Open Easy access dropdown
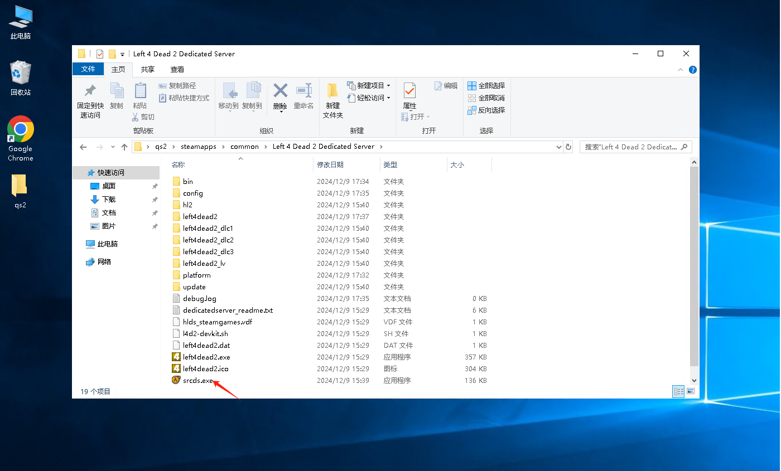 (369, 98)
